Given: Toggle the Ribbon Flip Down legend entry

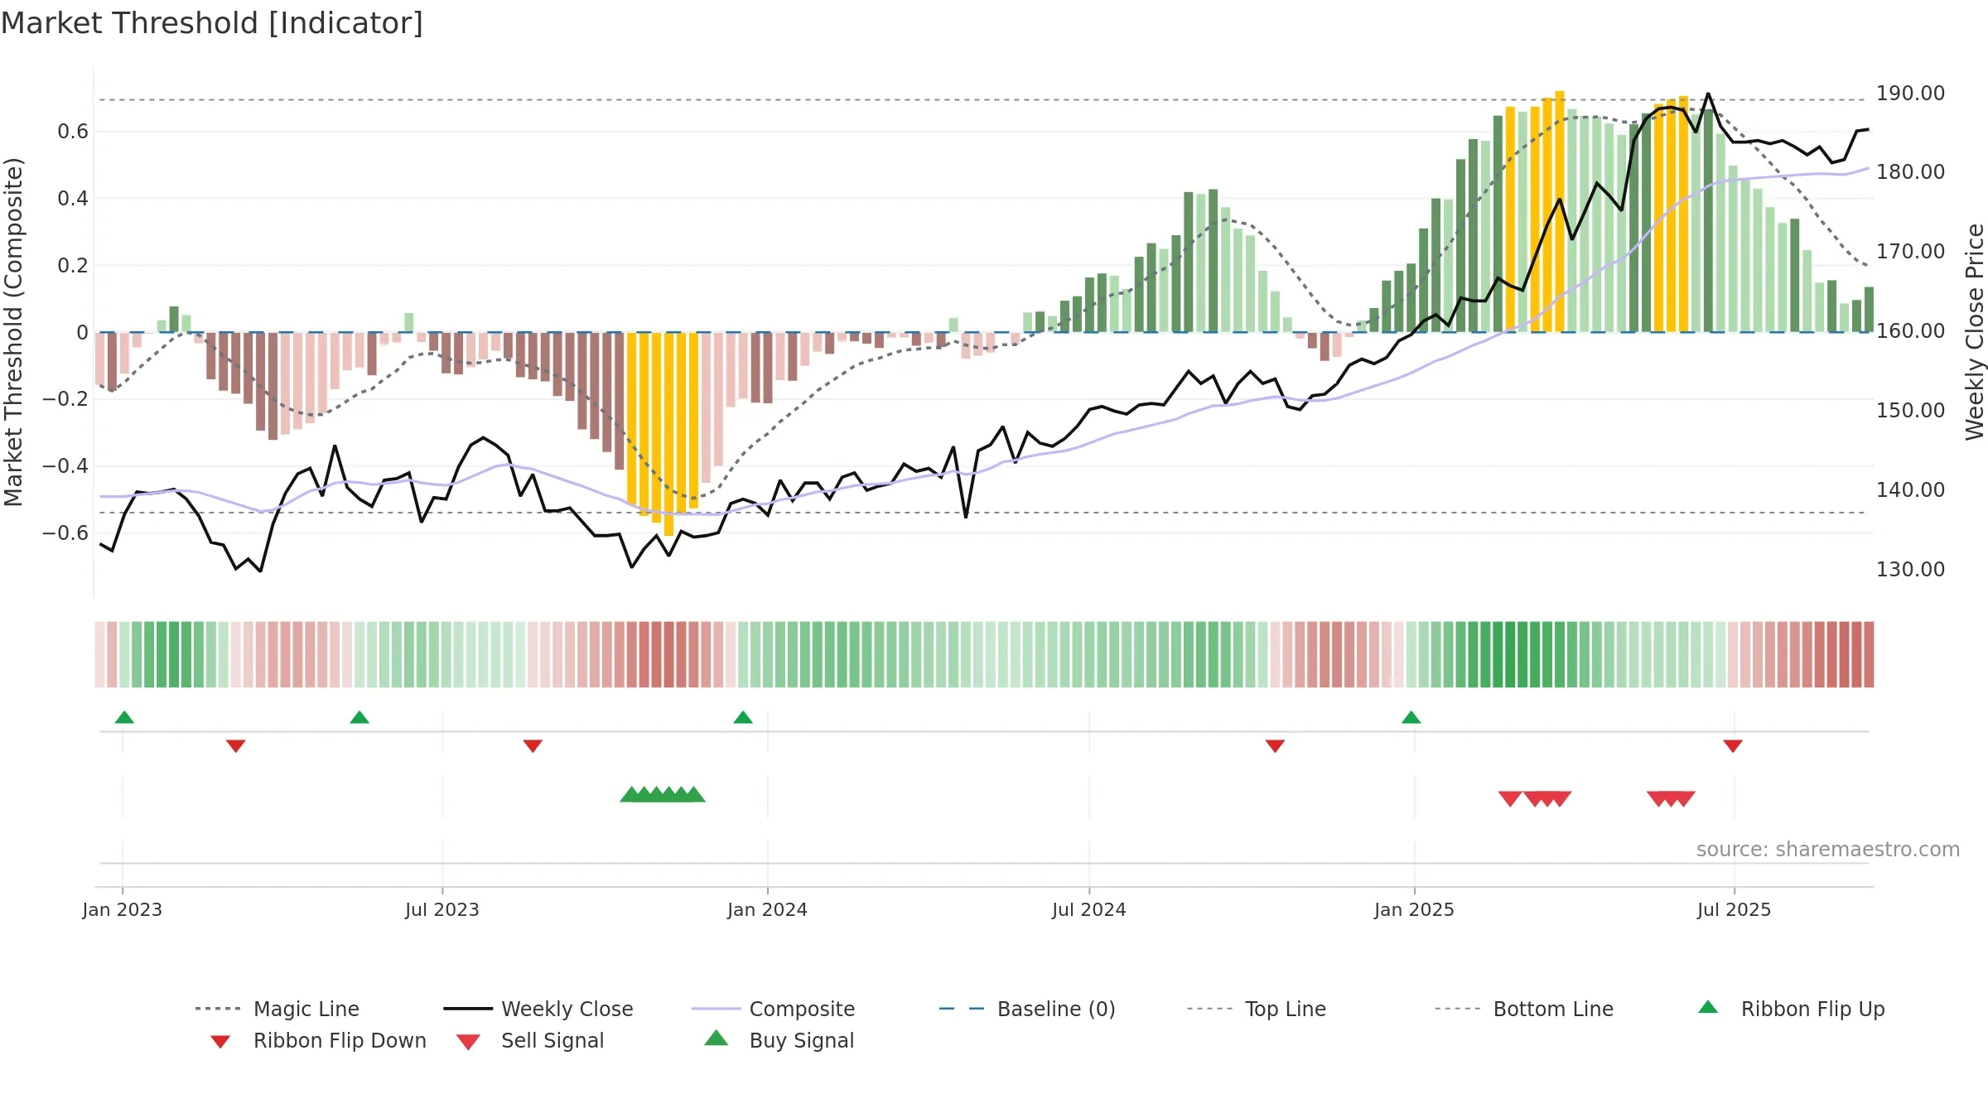Looking at the screenshot, I should pos(317,1040).
